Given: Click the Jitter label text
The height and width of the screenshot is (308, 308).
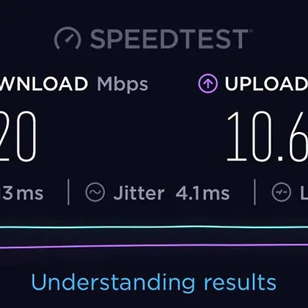Looking at the screenshot, I should click(139, 193).
